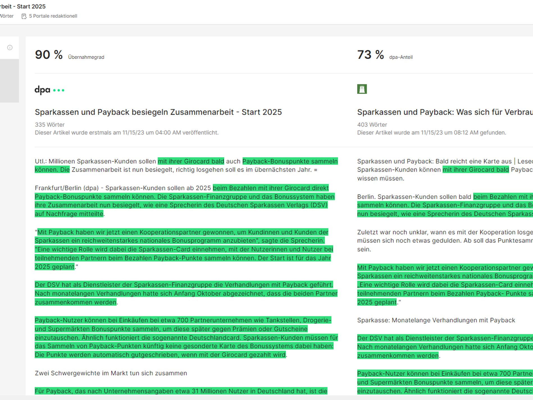This screenshot has height=400, width=533.
Task: Select the '5 Portale redaktionell' label
Action: (53, 16)
